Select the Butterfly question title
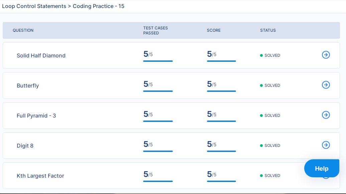 coord(28,86)
